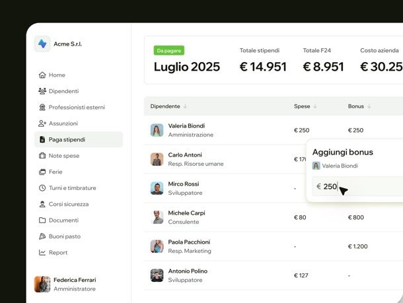This screenshot has width=403, height=303.
Task: Sort table by Bonus column arrow
Action: (369, 106)
